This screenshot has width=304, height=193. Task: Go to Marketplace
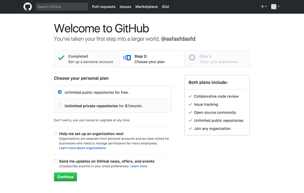pyautogui.click(x=146, y=7)
